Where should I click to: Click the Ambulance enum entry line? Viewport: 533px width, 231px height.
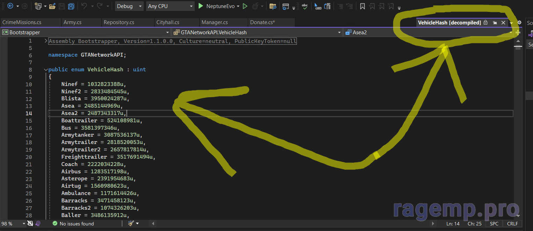point(100,193)
